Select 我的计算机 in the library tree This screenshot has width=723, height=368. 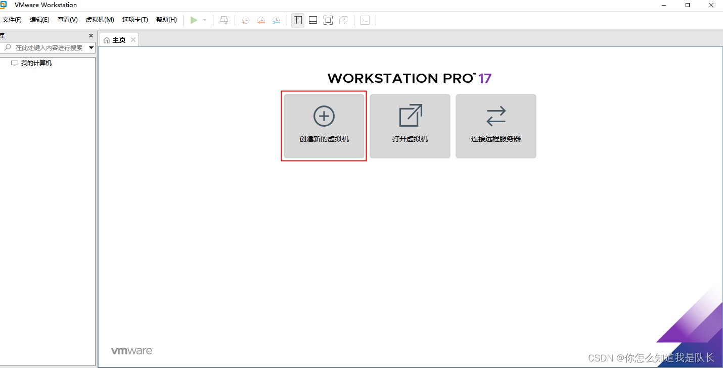(36, 63)
